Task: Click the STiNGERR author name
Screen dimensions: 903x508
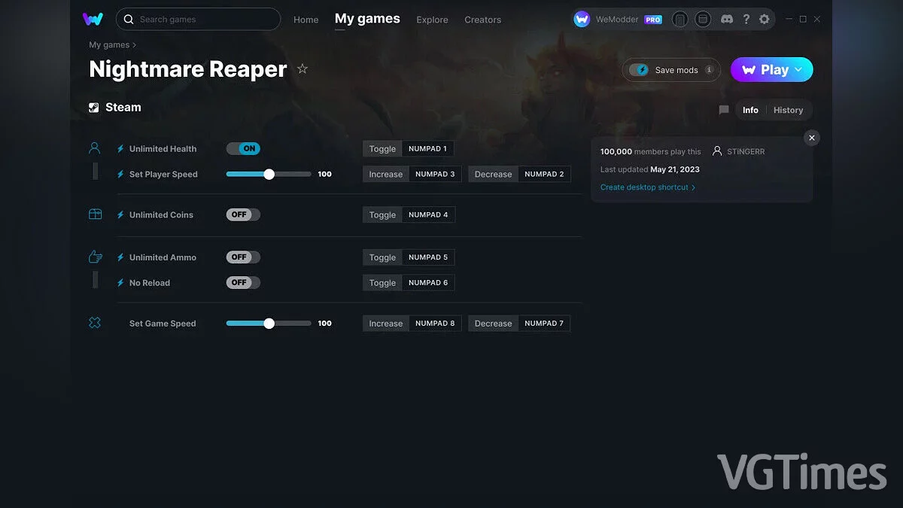Action: coord(746,151)
